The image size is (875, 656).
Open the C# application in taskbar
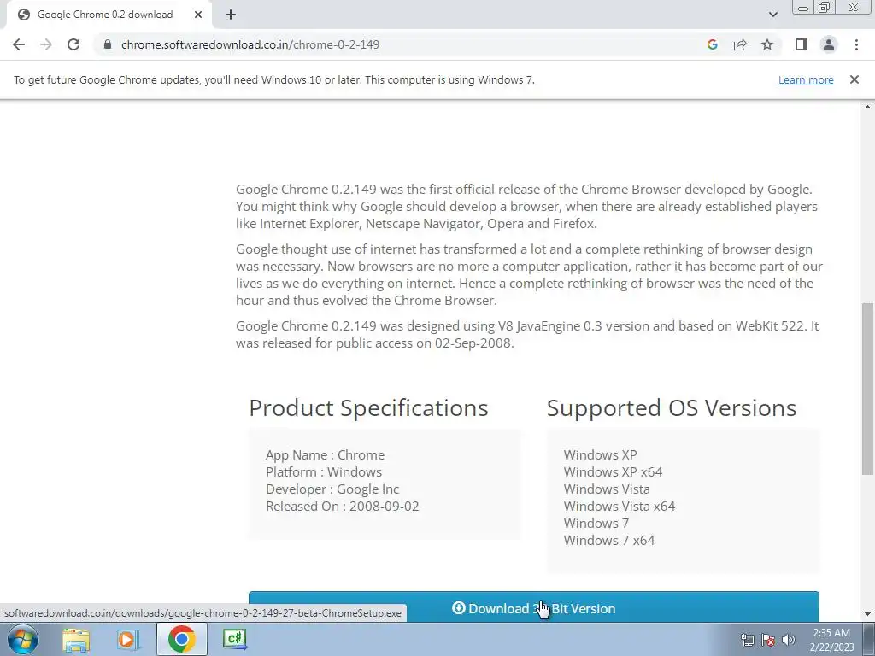[234, 639]
